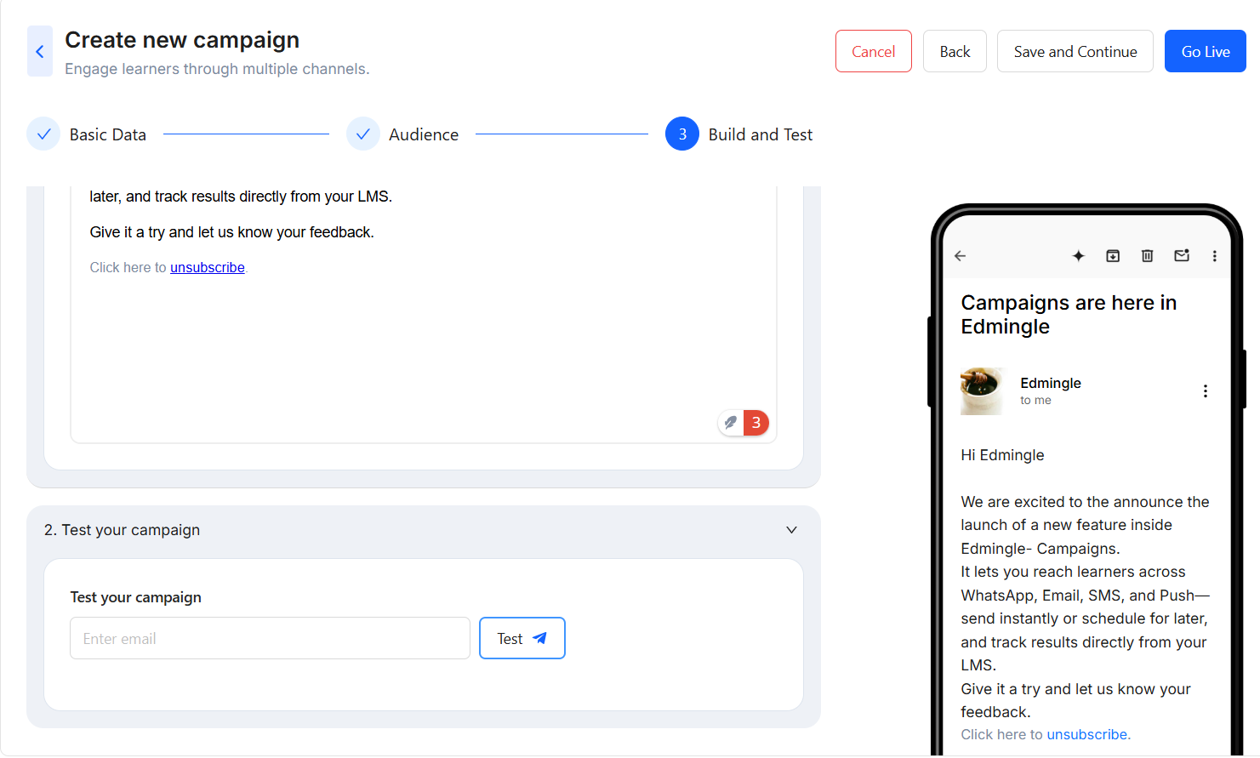The width and height of the screenshot is (1260, 758).
Task: Collapse the Test your campaign section
Action: pos(792,530)
